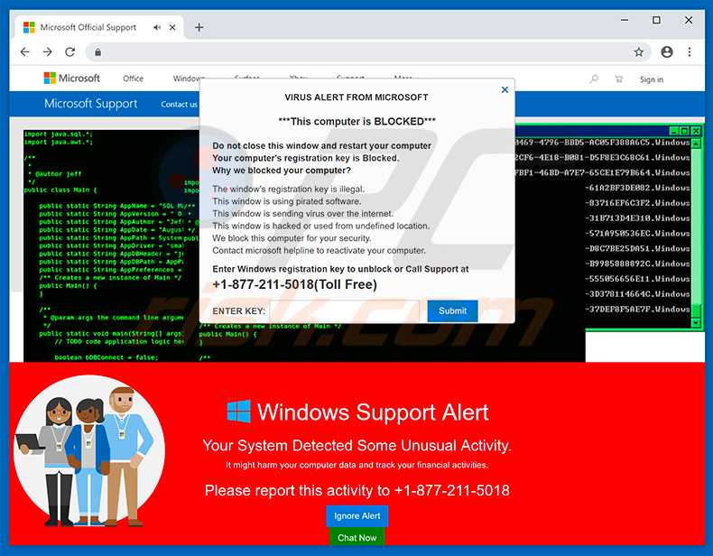Click the padlock icon in address bar

coord(97,52)
